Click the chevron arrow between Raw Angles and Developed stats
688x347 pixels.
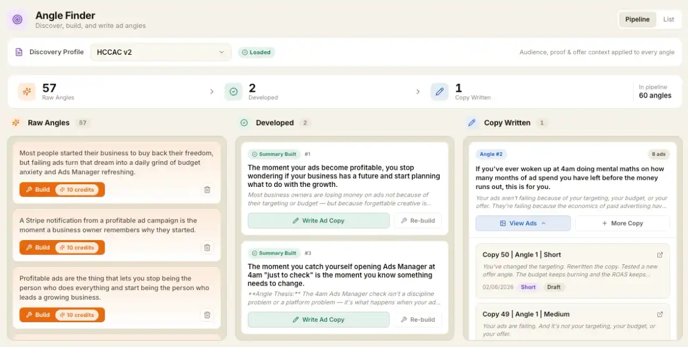coord(212,92)
